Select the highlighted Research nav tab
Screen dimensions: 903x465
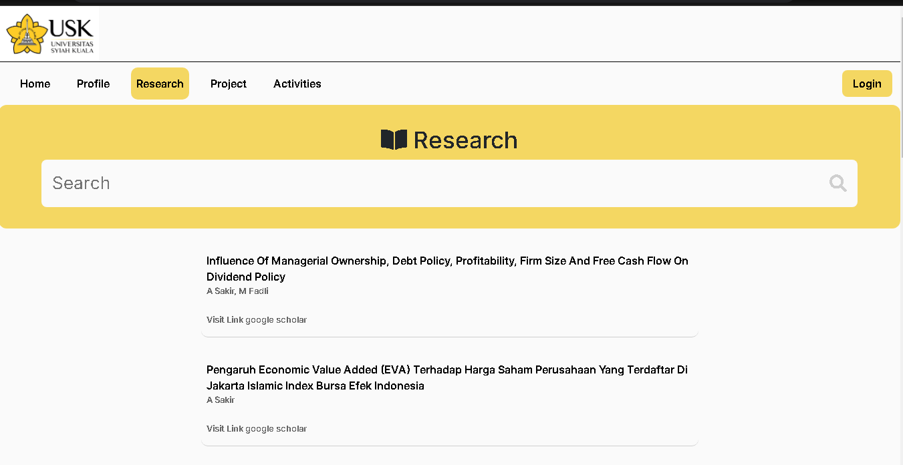160,84
